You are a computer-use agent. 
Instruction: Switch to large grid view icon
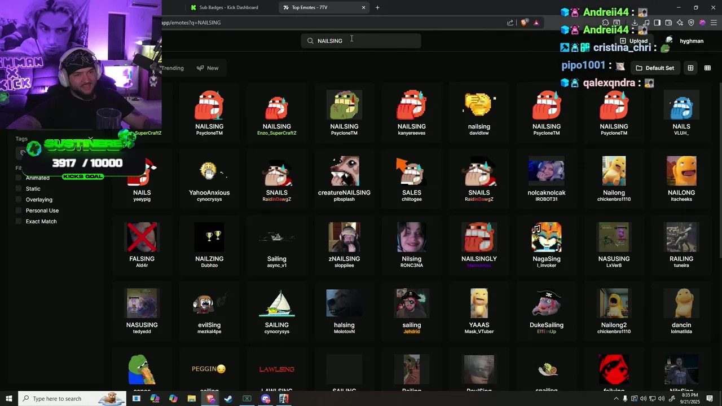(x=690, y=68)
